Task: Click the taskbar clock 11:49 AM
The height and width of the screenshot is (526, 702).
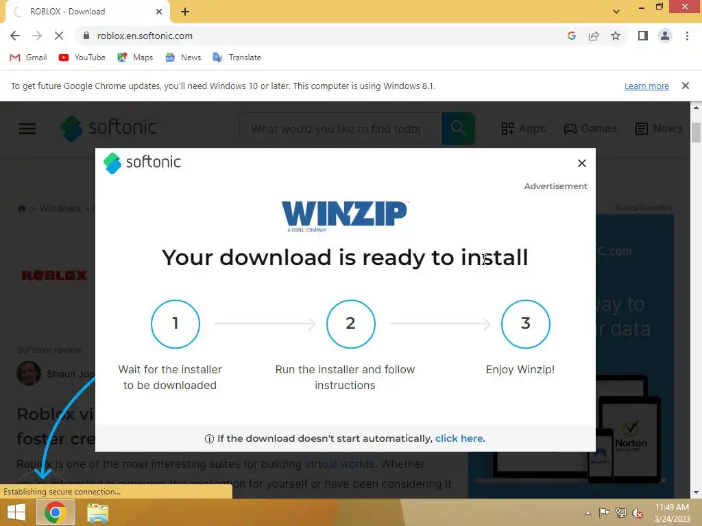Action: pyautogui.click(x=672, y=508)
